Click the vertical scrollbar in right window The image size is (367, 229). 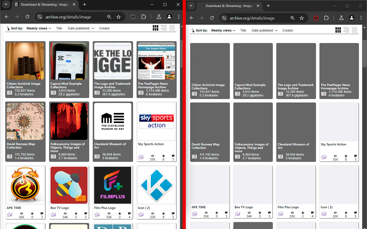tap(364, 53)
